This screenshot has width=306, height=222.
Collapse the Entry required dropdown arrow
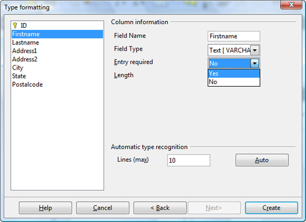point(255,64)
